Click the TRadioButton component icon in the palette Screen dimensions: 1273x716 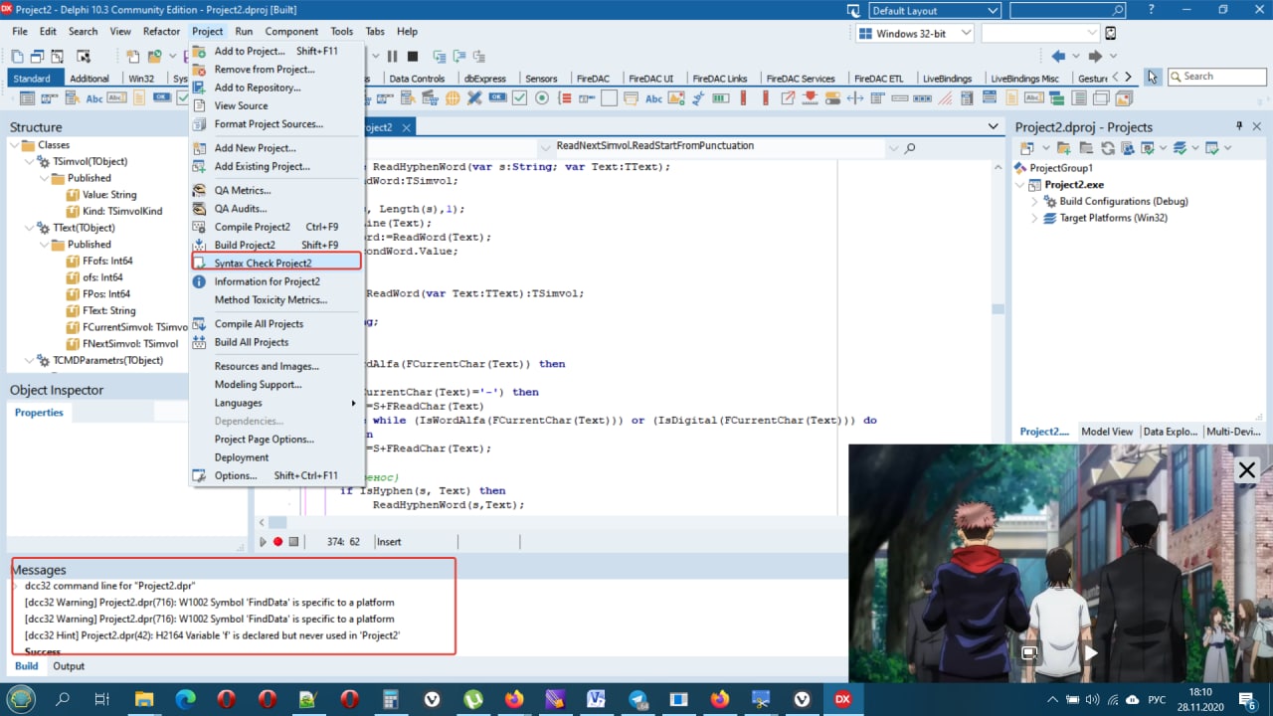tap(542, 98)
